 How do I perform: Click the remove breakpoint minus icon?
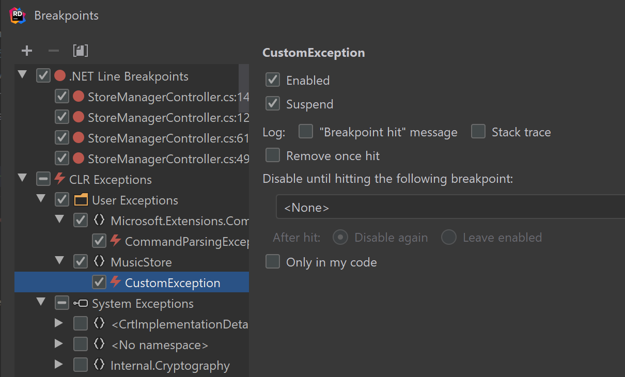(54, 51)
